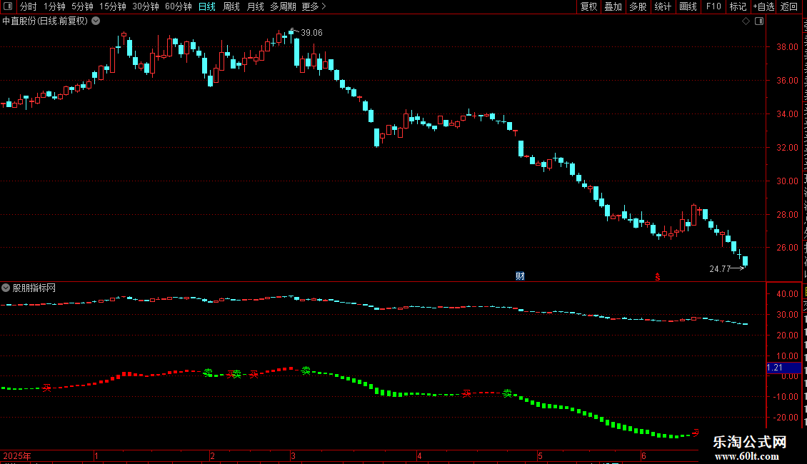Click the 39.06 high price label
This screenshot has width=807, height=464.
tap(311, 32)
